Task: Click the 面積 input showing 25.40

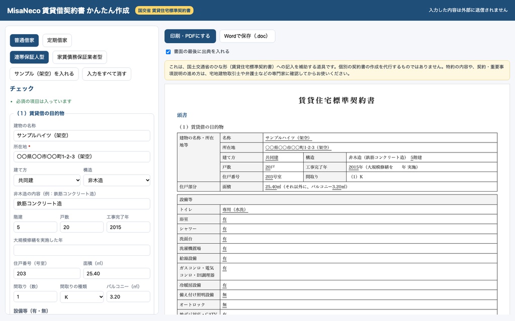Action: (117, 273)
